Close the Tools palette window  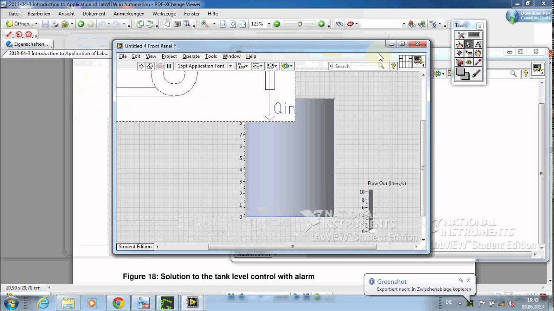(480, 25)
